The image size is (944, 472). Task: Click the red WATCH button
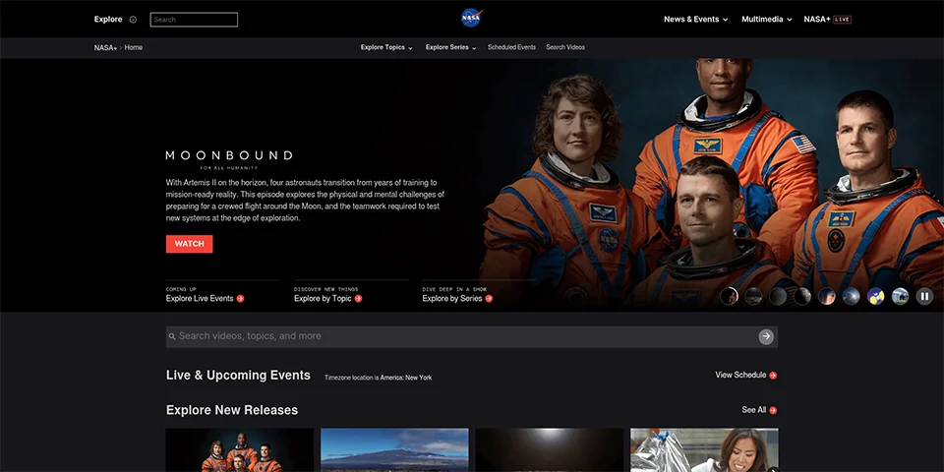189,244
